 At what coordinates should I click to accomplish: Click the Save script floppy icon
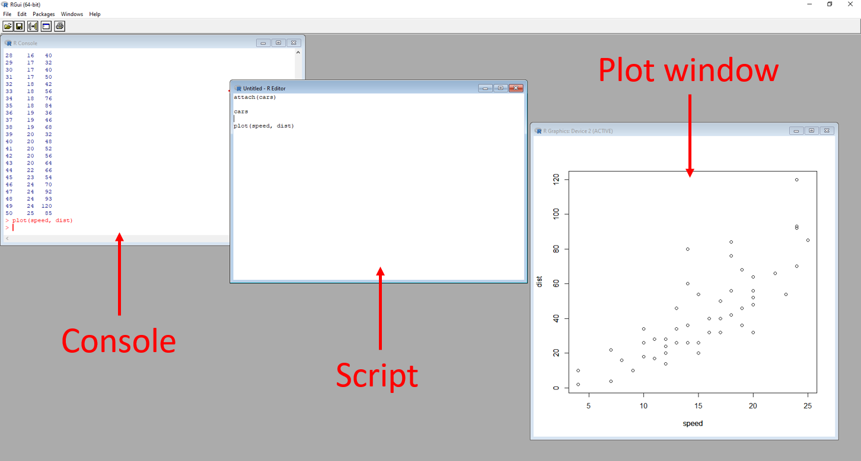pos(20,26)
